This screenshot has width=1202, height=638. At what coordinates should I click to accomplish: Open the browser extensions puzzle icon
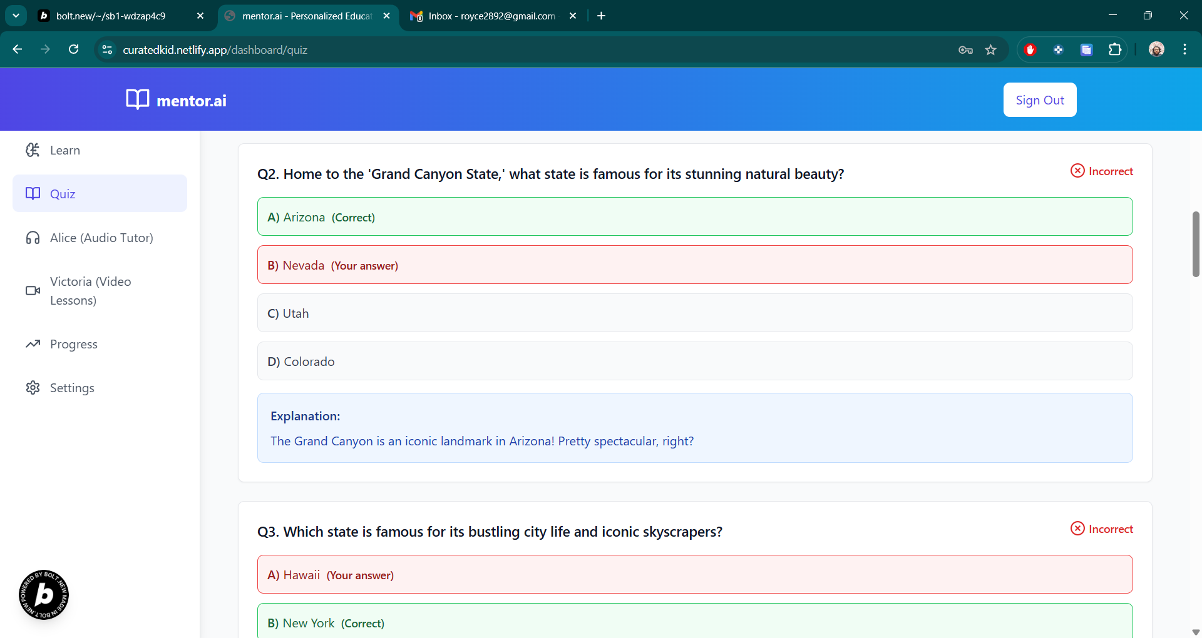(x=1115, y=50)
